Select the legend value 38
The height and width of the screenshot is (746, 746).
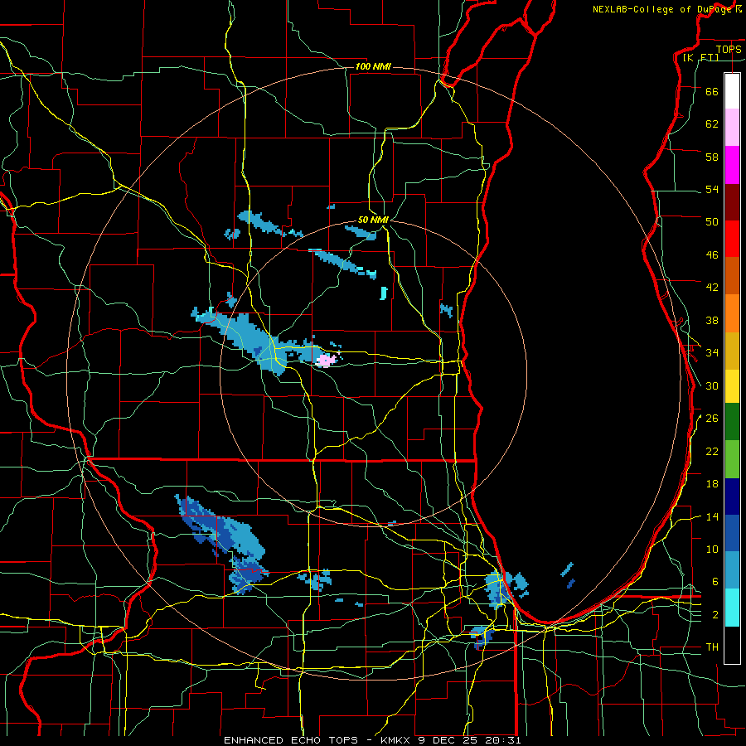coord(712,320)
